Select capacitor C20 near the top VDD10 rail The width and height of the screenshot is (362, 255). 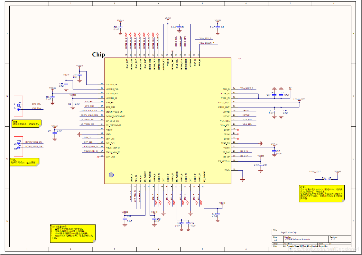pos(120,28)
